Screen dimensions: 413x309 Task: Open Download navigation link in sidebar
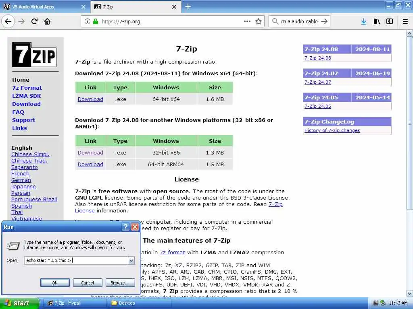[26, 104]
